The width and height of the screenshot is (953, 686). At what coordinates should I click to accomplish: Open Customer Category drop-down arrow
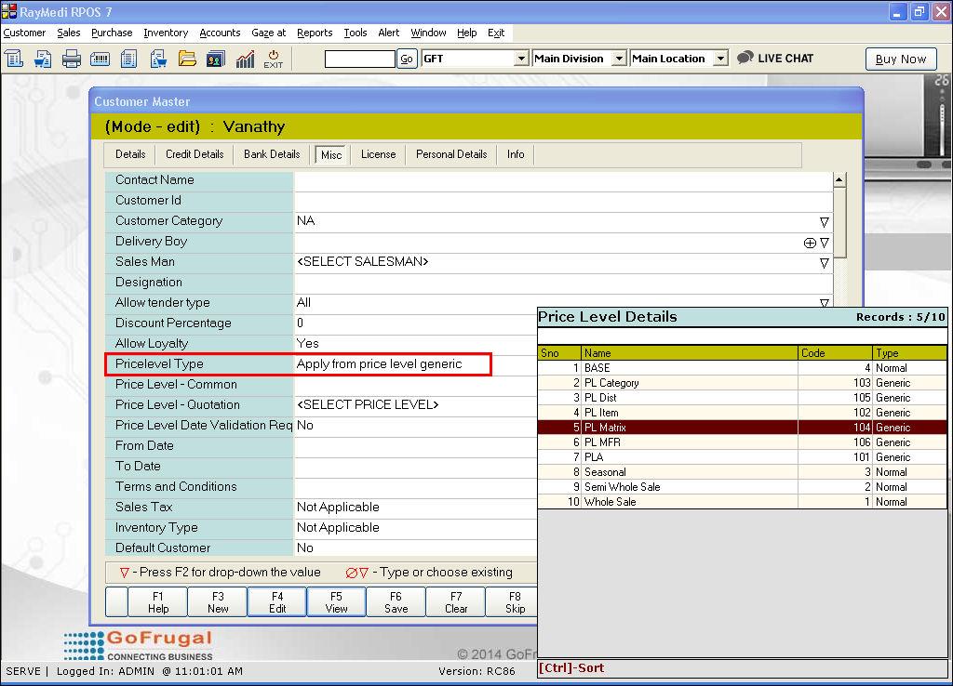(x=824, y=222)
